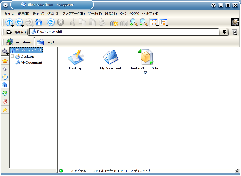Open sidebar configuration wrench button
The image size is (241, 176).
pyautogui.click(x=5, y=51)
